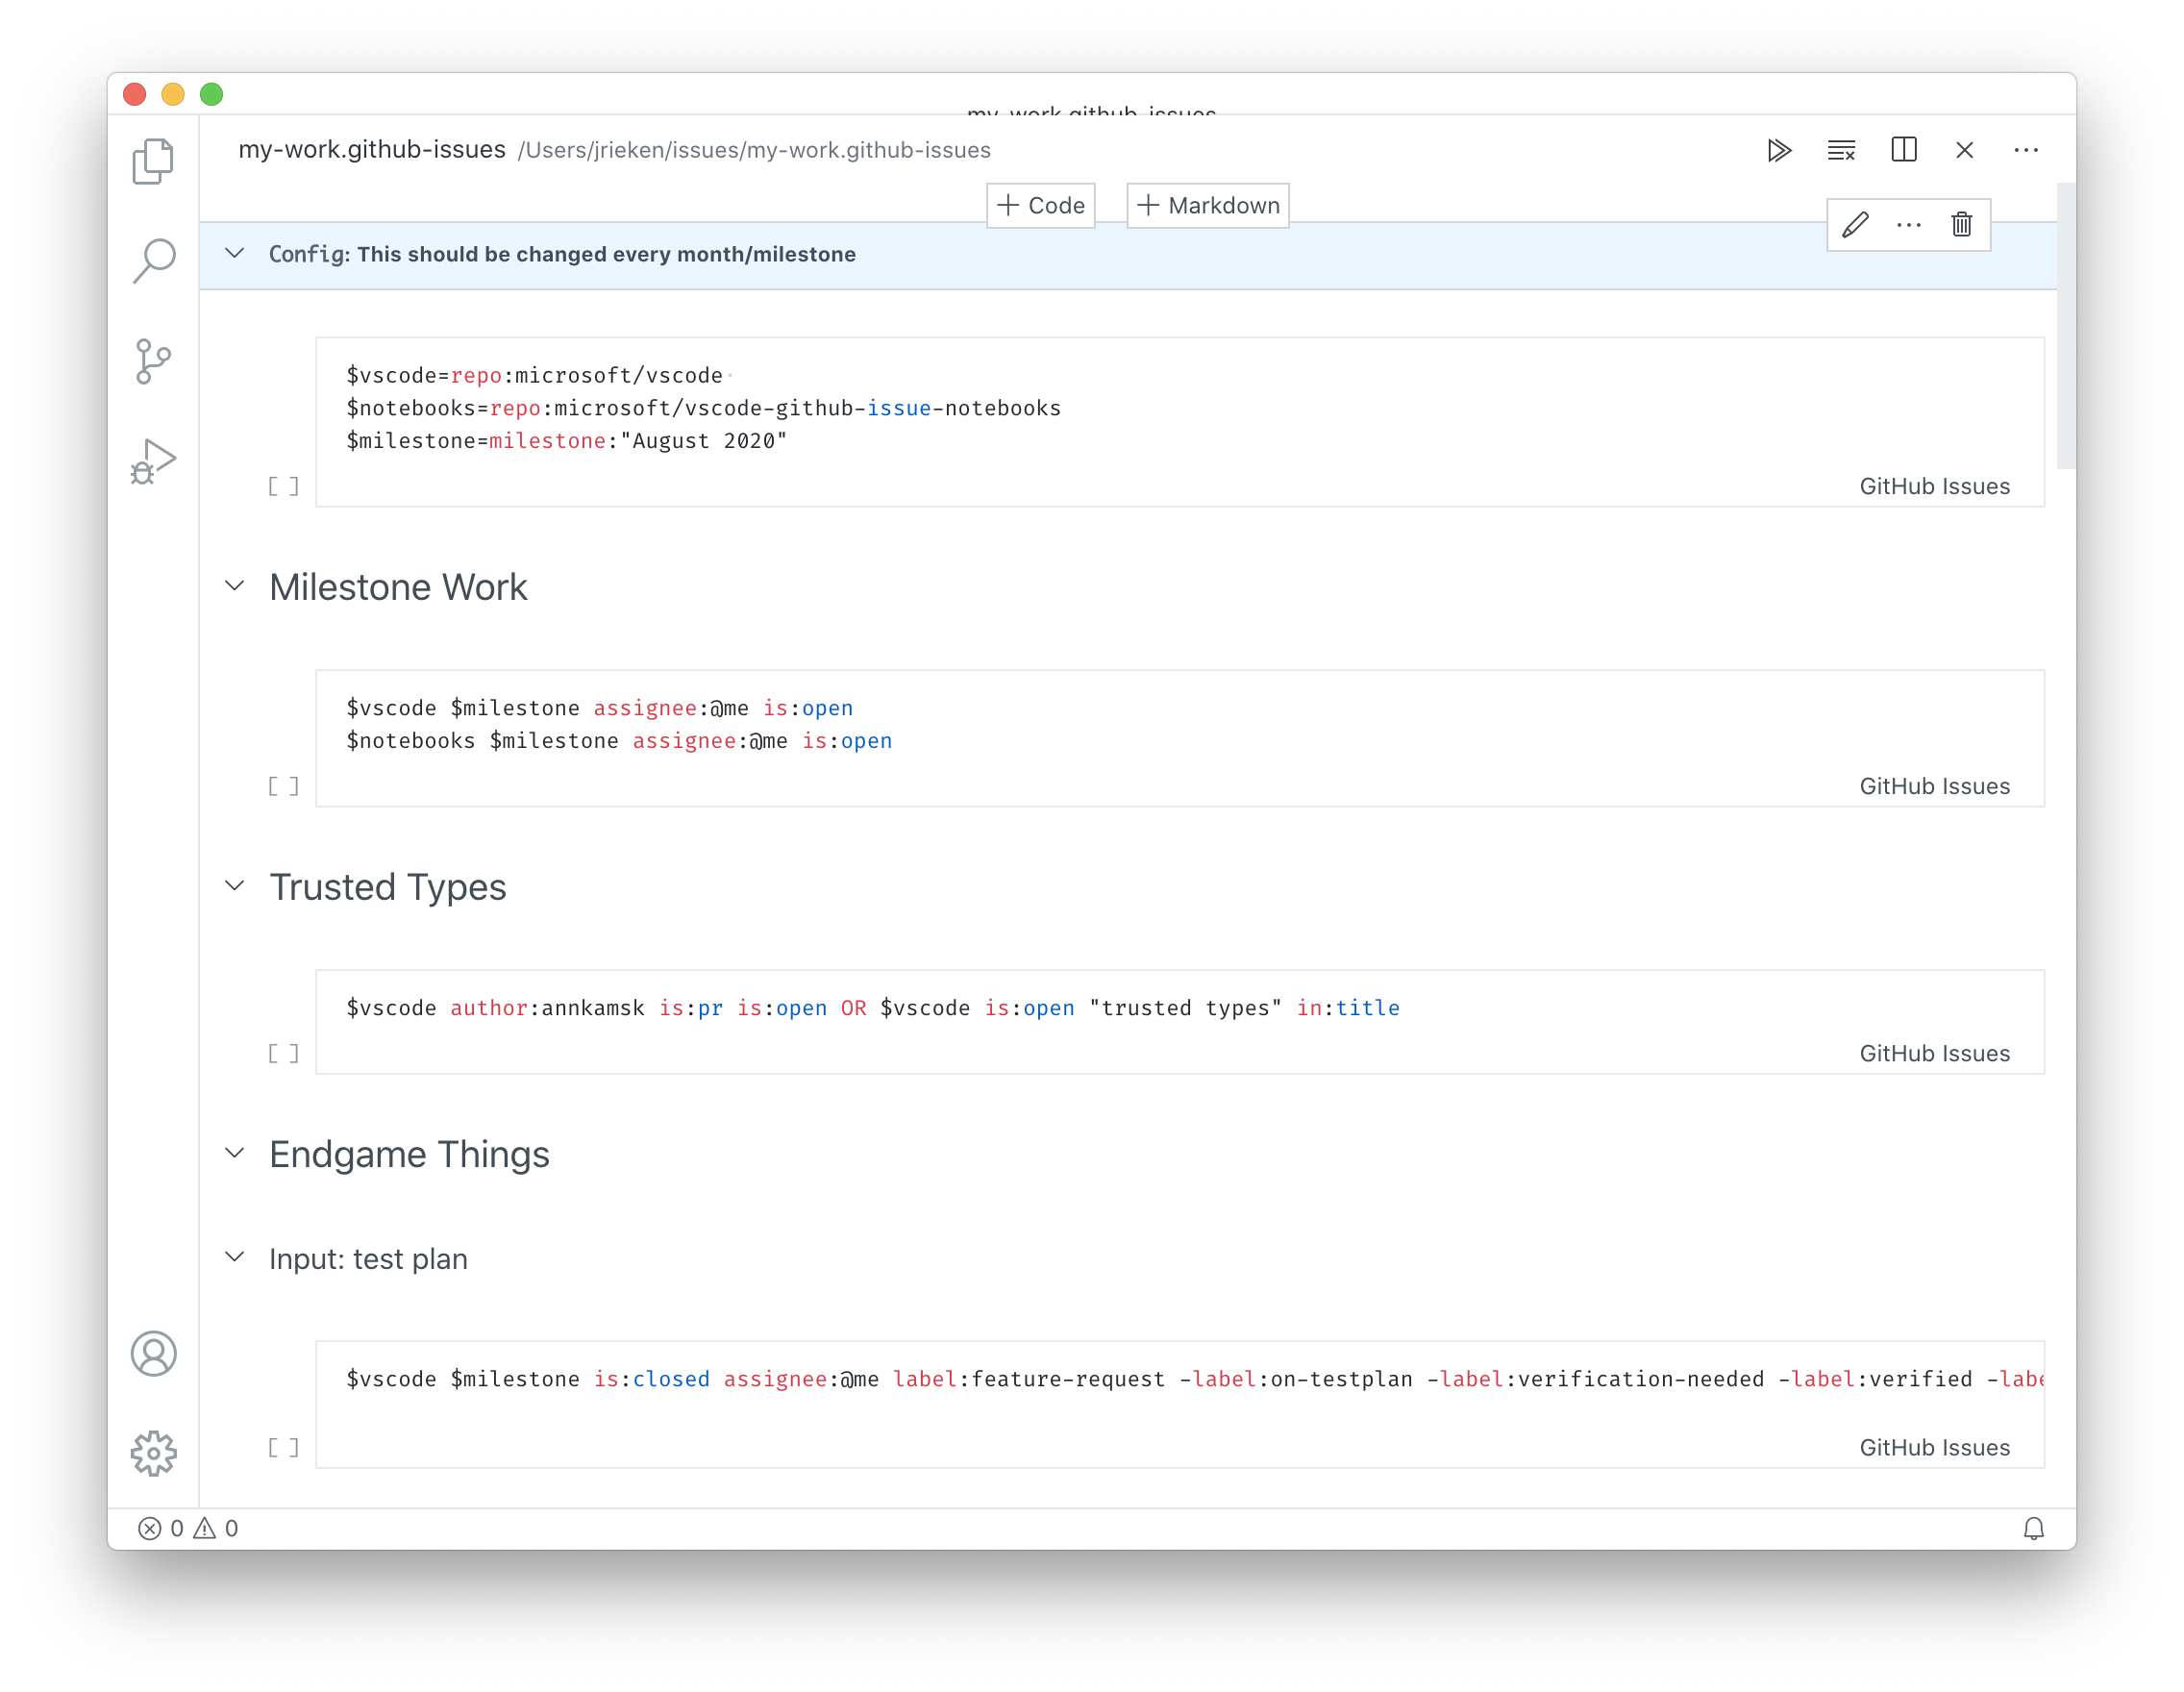Open the Accounts icon in the sidebar

154,1355
